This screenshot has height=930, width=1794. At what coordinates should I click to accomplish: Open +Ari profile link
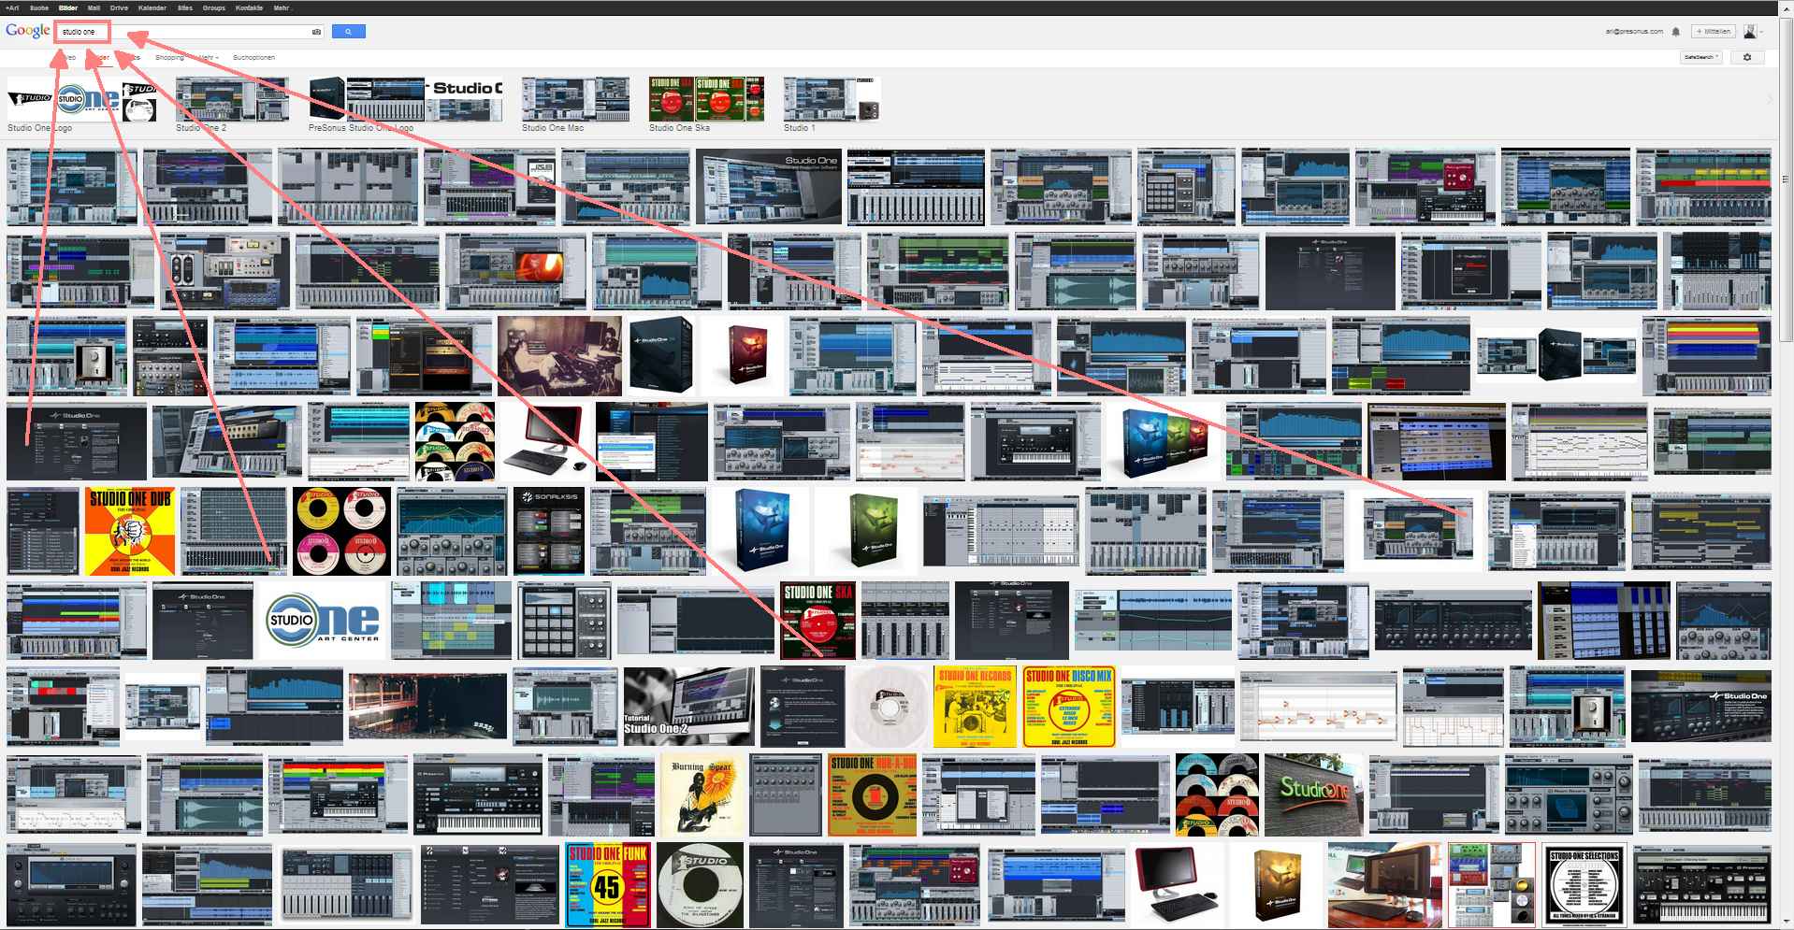point(12,7)
